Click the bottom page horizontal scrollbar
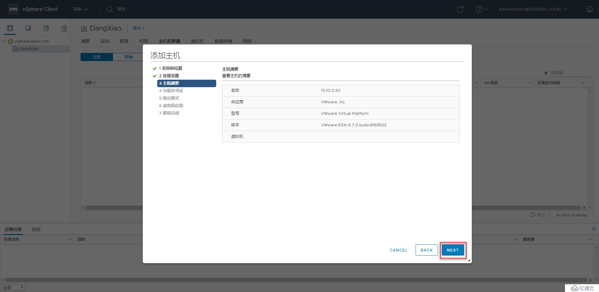 pos(296,280)
